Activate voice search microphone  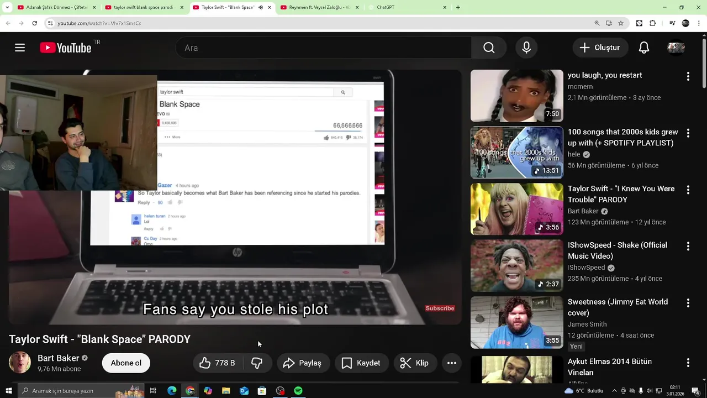tap(526, 48)
